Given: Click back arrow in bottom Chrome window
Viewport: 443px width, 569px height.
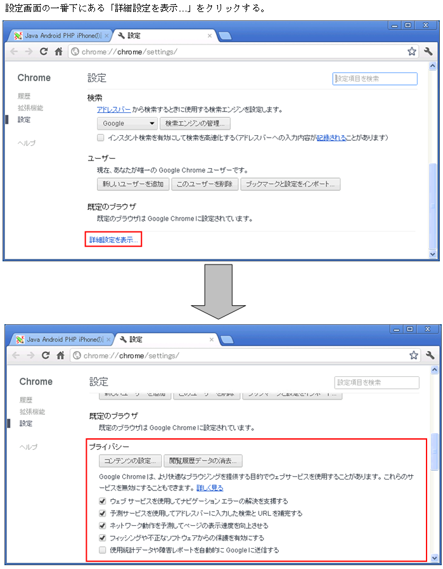Looking at the screenshot, I should tap(16, 355).
